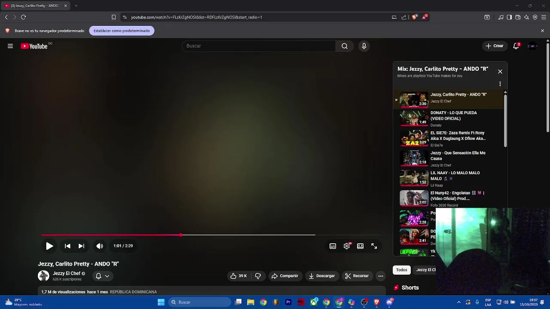
Task: Toggle subtitles on the player
Action: coord(333,246)
